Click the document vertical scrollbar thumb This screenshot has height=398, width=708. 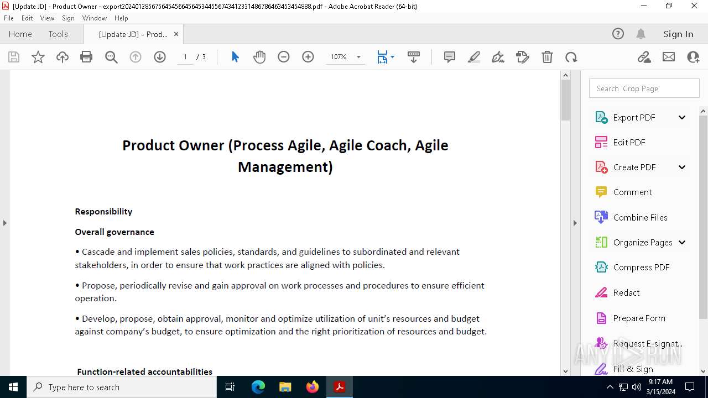[565, 100]
